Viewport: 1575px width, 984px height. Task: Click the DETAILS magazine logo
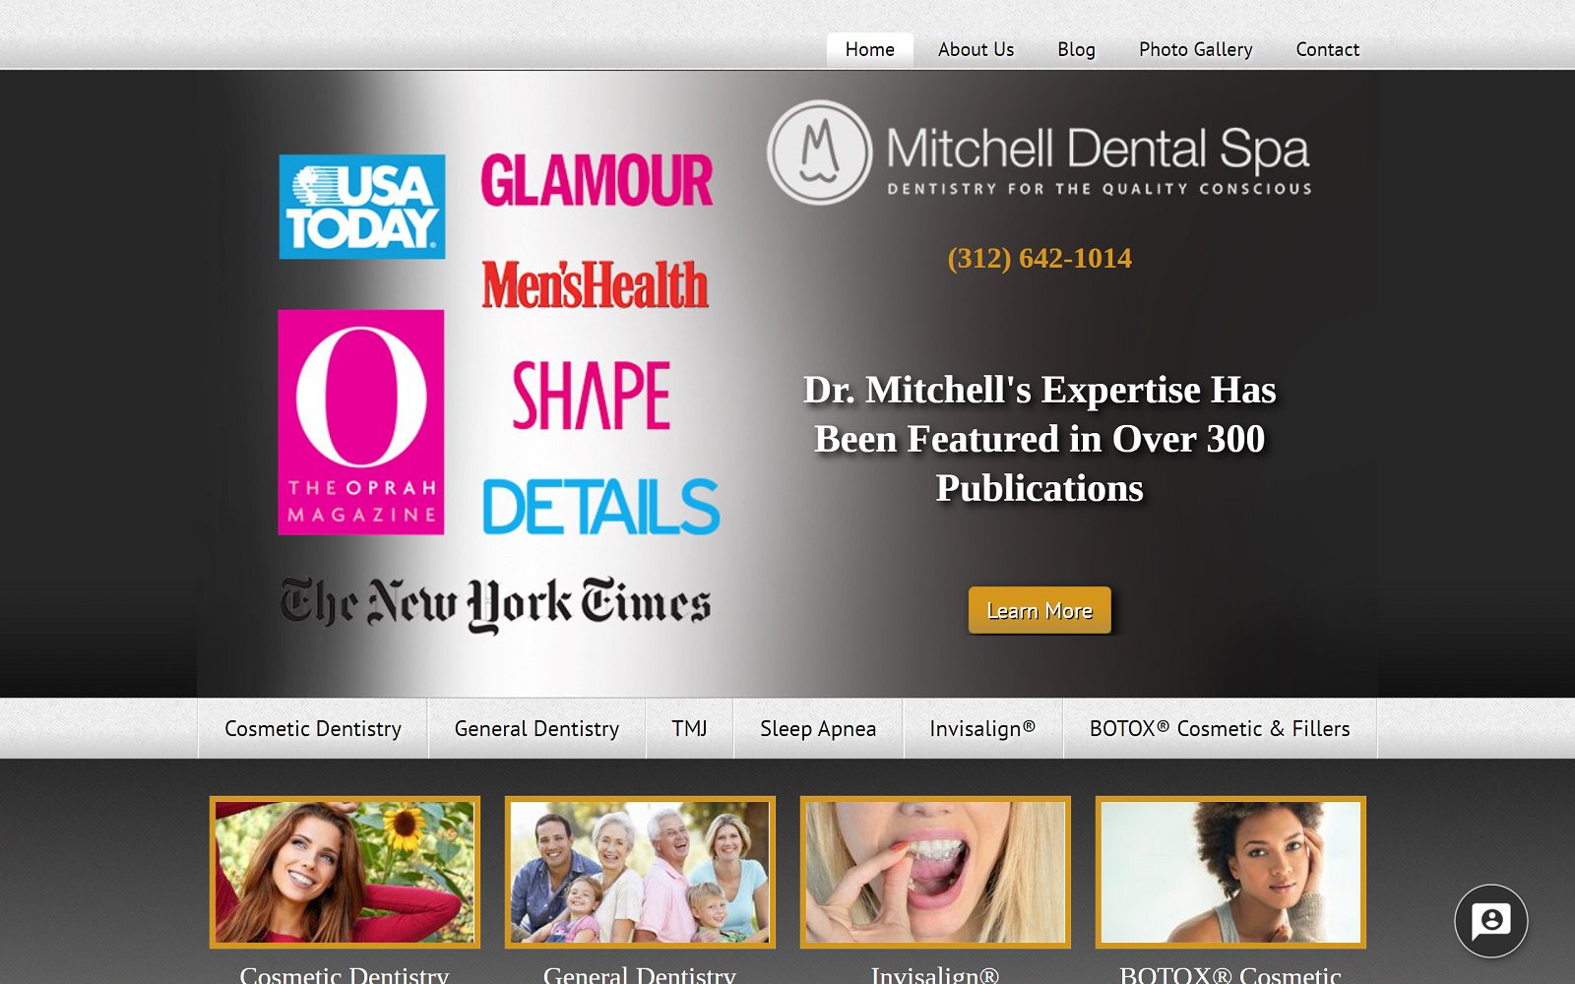click(600, 507)
